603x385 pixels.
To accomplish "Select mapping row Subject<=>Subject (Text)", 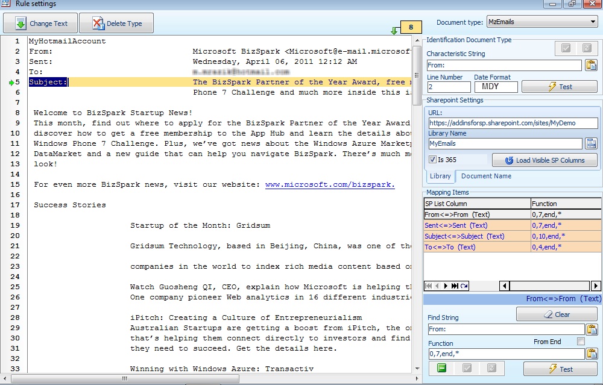I will click(x=513, y=236).
